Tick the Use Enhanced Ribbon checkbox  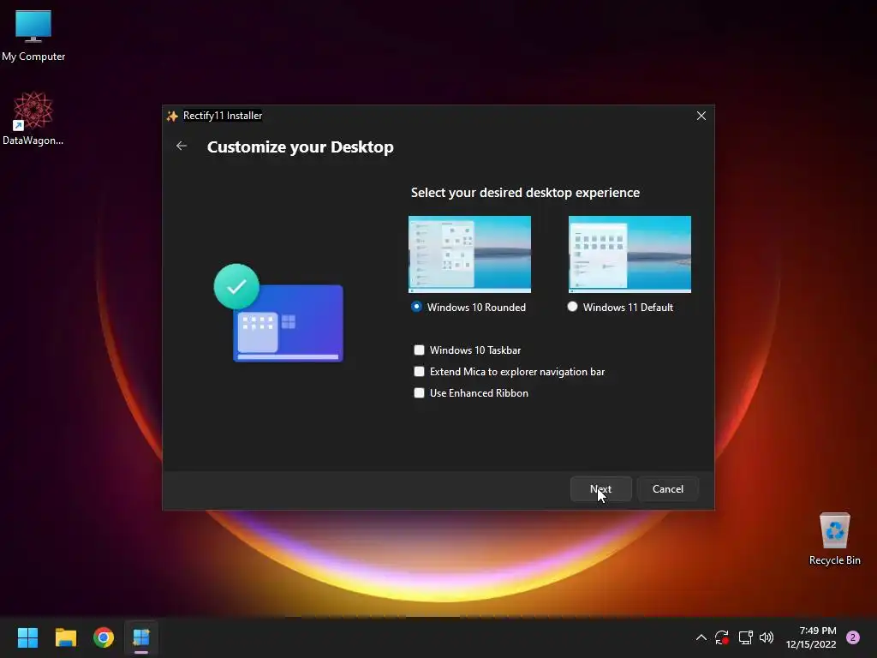[x=419, y=392]
